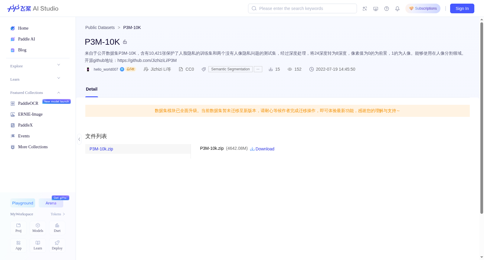
Task: Go back to Public Datasets breadcrumb
Action: (100, 27)
